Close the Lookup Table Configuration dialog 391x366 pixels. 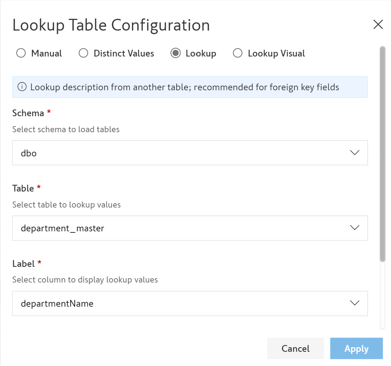pyautogui.click(x=378, y=25)
